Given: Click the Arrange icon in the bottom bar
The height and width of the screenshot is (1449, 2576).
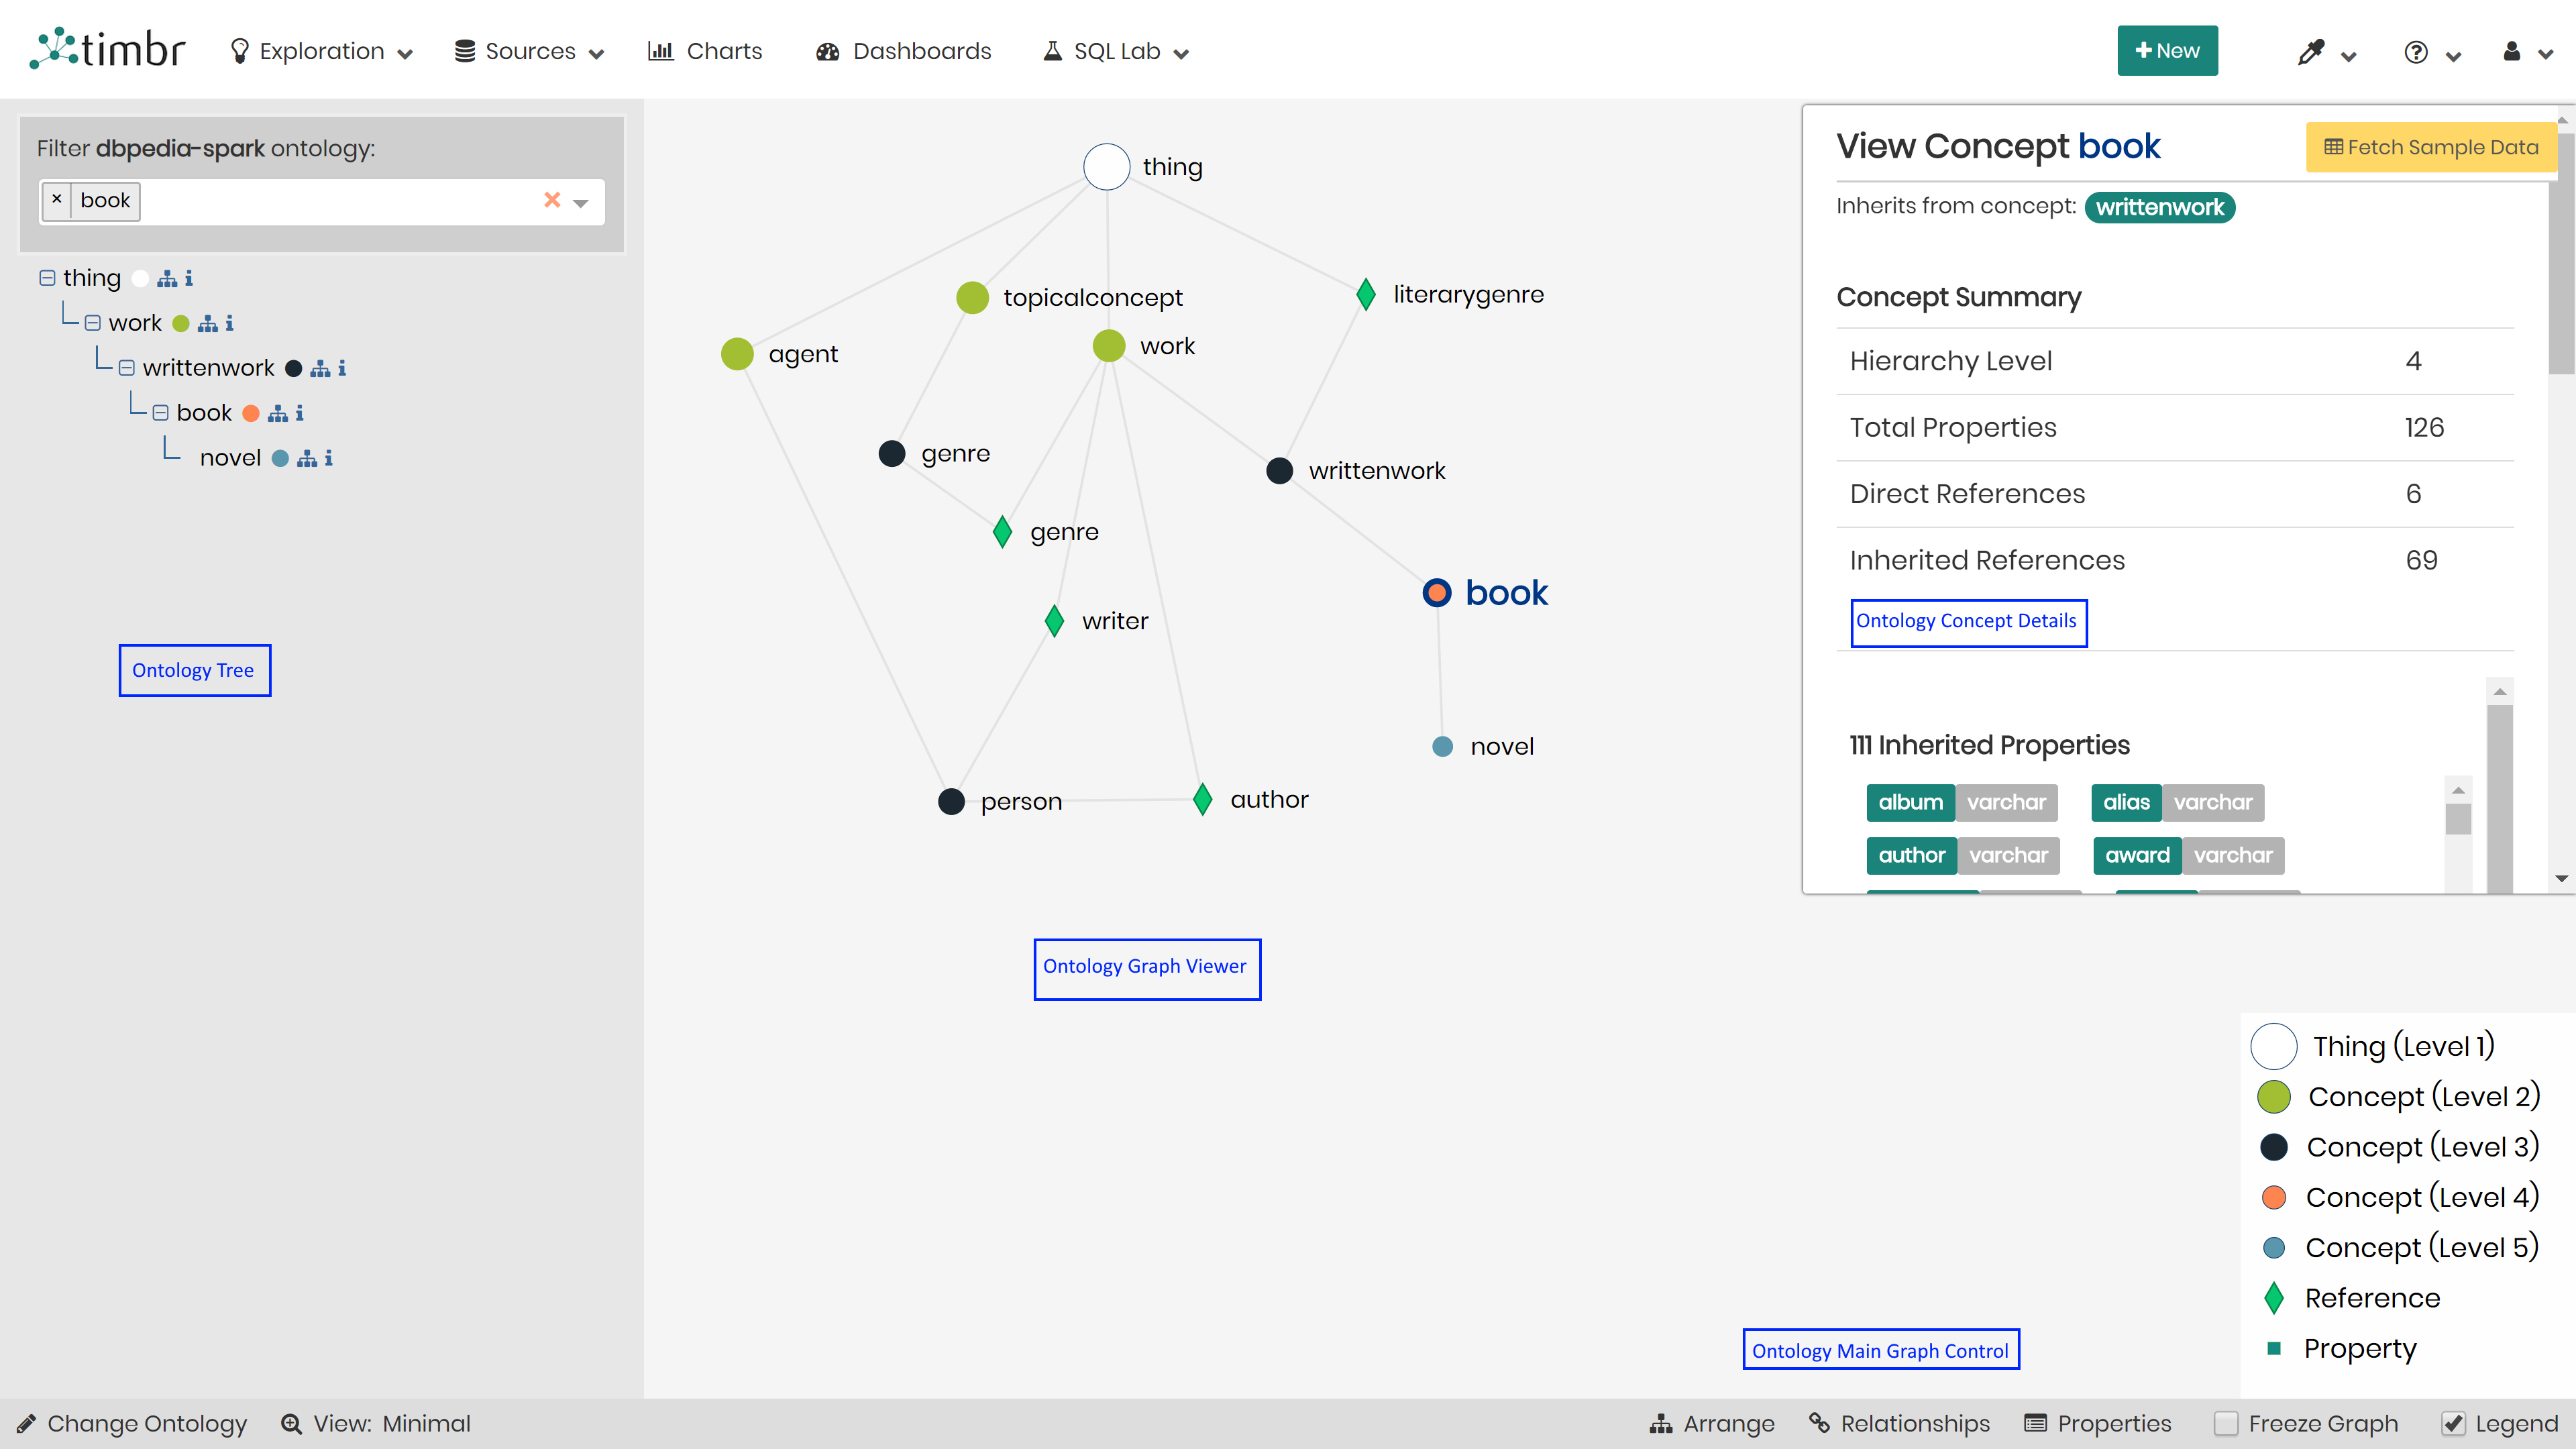Looking at the screenshot, I should coord(1662,1423).
